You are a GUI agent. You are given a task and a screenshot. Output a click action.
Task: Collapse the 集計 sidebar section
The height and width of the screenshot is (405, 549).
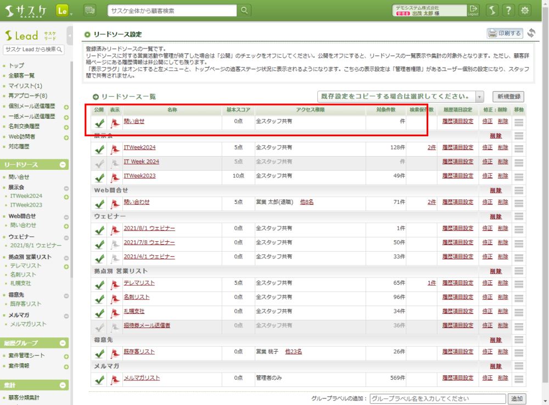[x=63, y=385]
